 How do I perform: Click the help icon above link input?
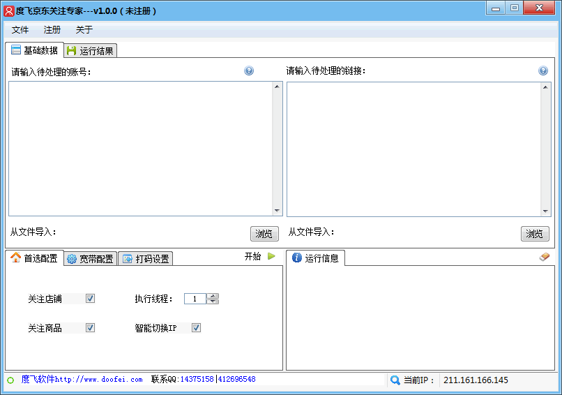click(543, 70)
